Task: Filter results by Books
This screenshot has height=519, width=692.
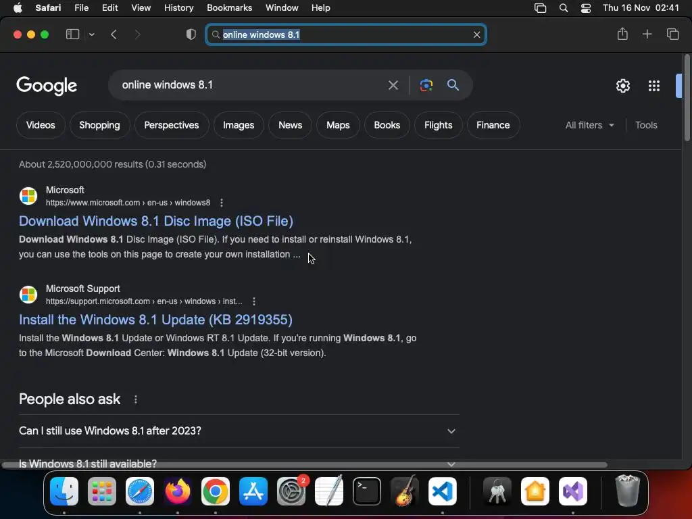Action: pos(387,125)
